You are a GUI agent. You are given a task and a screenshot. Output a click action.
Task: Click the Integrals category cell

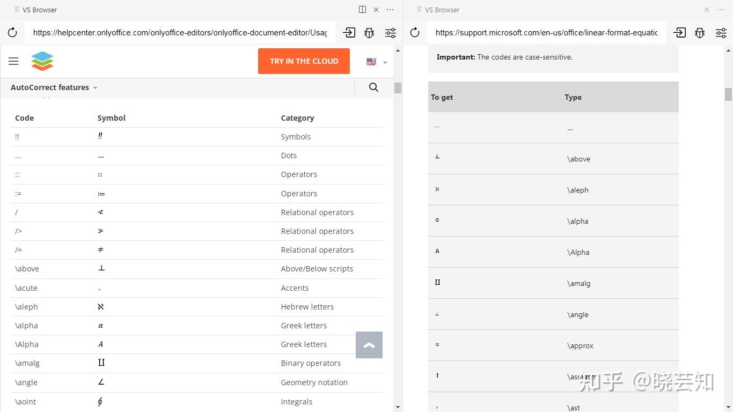pos(297,402)
